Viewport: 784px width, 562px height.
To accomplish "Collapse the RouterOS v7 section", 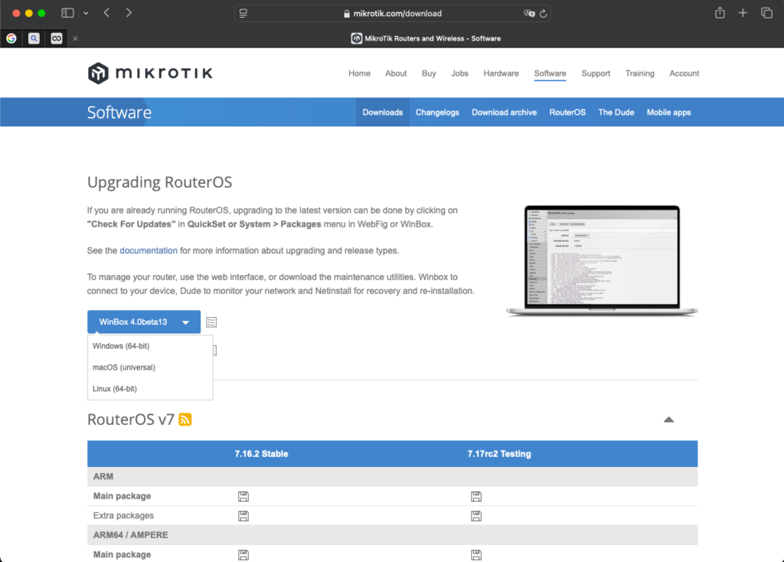I will pos(668,420).
